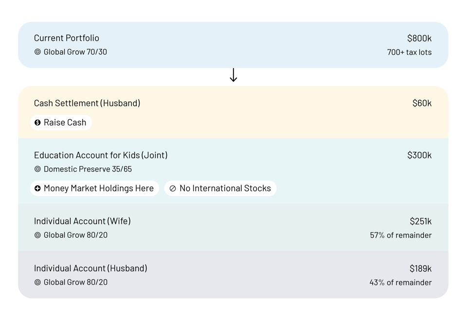This screenshot has height=320, width=467.
Task: Click the target icon beside Global Grow 70/30
Action: click(x=37, y=52)
